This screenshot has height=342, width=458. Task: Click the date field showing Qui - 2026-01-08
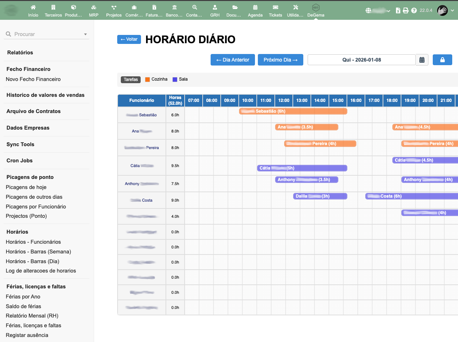click(x=361, y=60)
